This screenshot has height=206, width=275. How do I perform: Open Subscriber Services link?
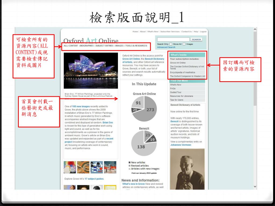coord(170,32)
